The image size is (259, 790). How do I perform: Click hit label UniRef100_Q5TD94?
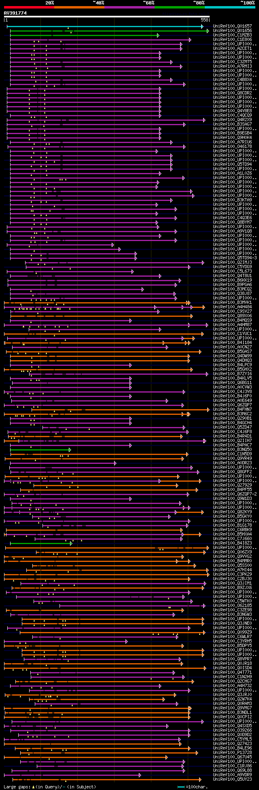(232, 164)
